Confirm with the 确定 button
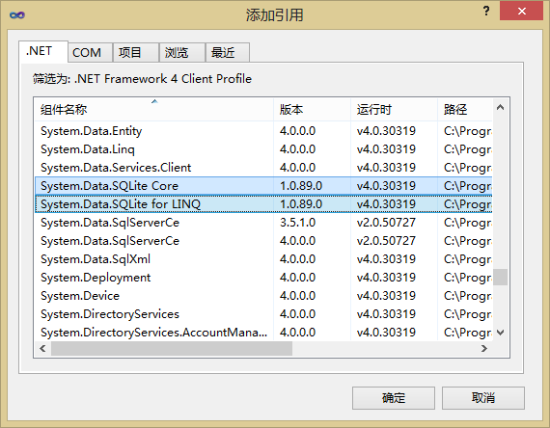This screenshot has height=428, width=550. pyautogui.click(x=394, y=398)
